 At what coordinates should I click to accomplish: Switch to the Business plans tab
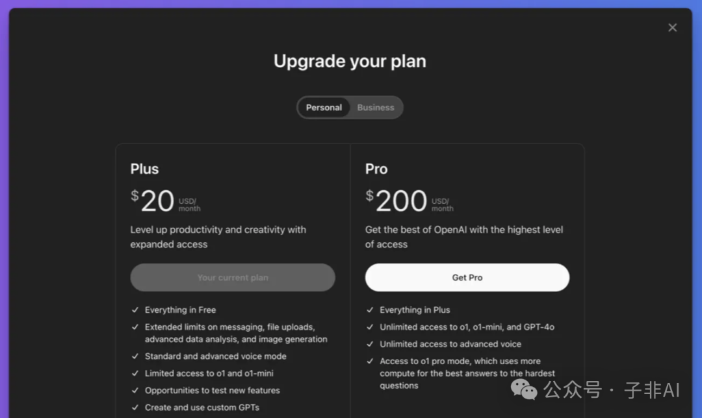click(376, 108)
